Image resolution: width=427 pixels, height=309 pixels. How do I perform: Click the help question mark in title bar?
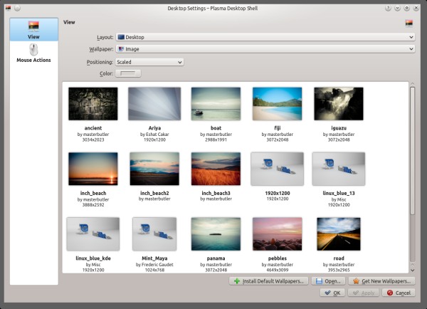pos(388,8)
